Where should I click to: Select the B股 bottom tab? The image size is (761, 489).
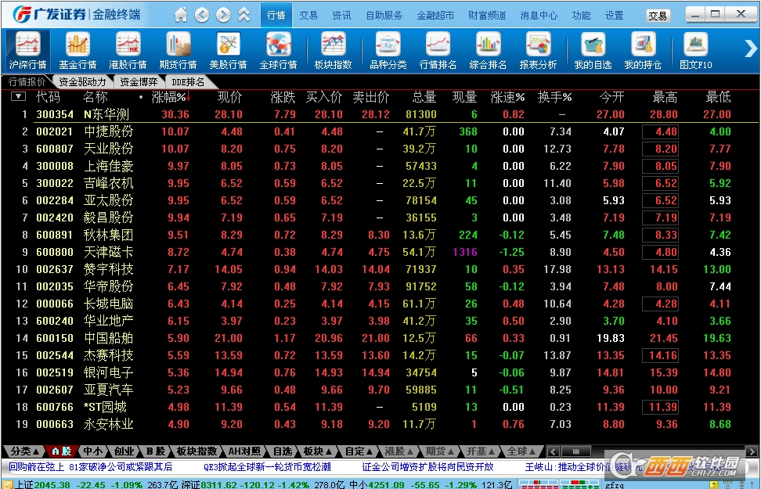click(x=156, y=451)
